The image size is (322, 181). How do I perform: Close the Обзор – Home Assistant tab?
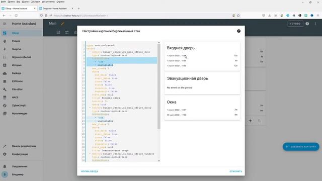click(x=35, y=9)
